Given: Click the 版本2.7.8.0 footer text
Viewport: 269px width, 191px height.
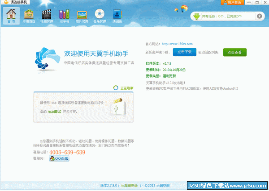Looking at the screenshot, I should pyautogui.click(x=108, y=186).
